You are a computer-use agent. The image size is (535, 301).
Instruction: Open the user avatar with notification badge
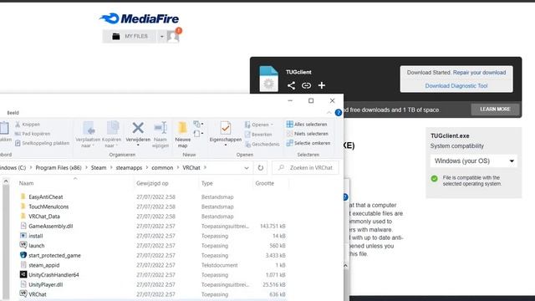click(174, 35)
